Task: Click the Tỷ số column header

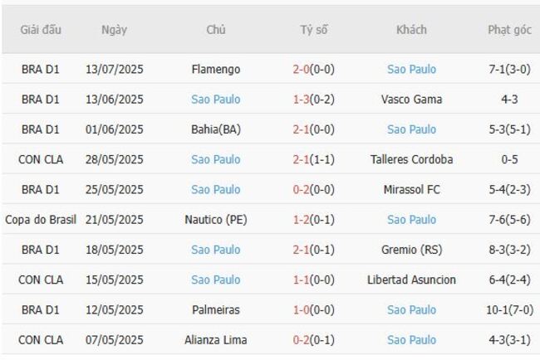Action: click(x=314, y=30)
